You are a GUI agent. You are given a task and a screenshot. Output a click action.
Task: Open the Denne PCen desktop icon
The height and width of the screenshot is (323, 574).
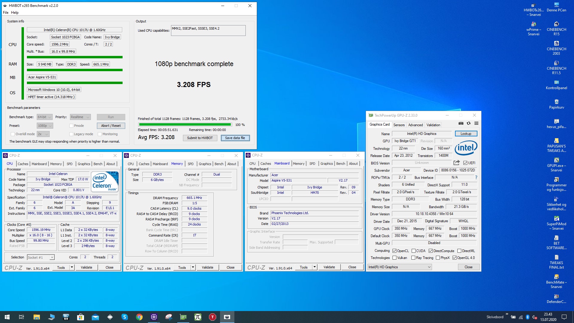(556, 7)
